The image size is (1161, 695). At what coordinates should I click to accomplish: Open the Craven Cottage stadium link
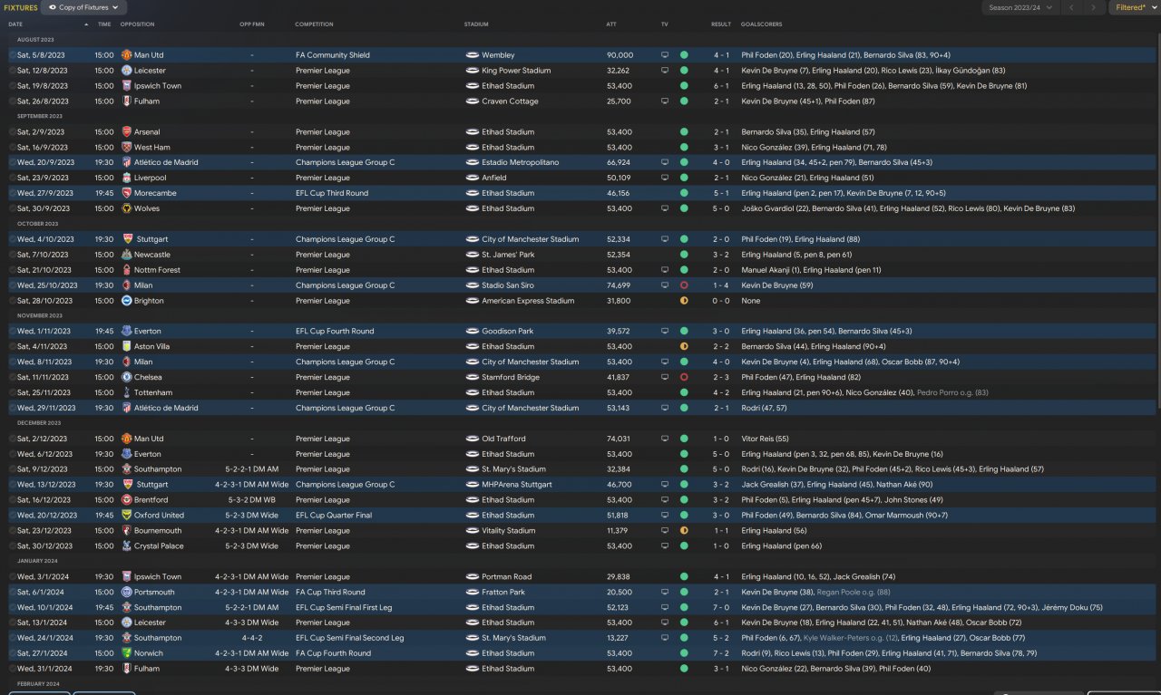pyautogui.click(x=510, y=101)
